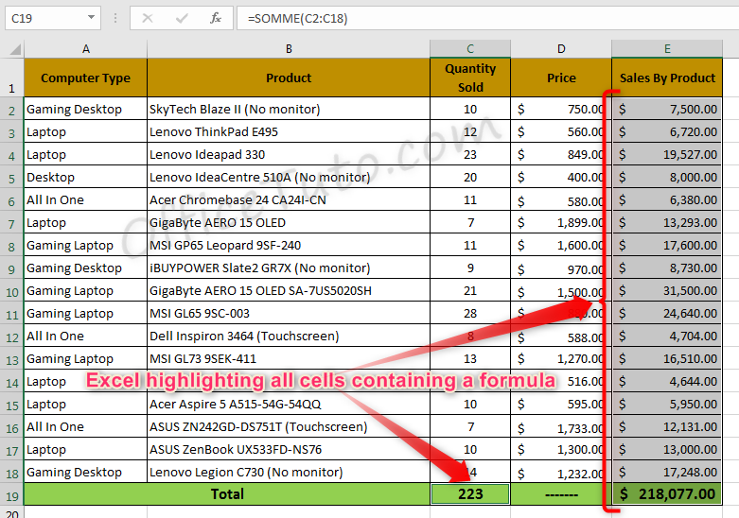Viewport: 739px width, 518px height.
Task: Click the Total label cell
Action: click(227, 494)
